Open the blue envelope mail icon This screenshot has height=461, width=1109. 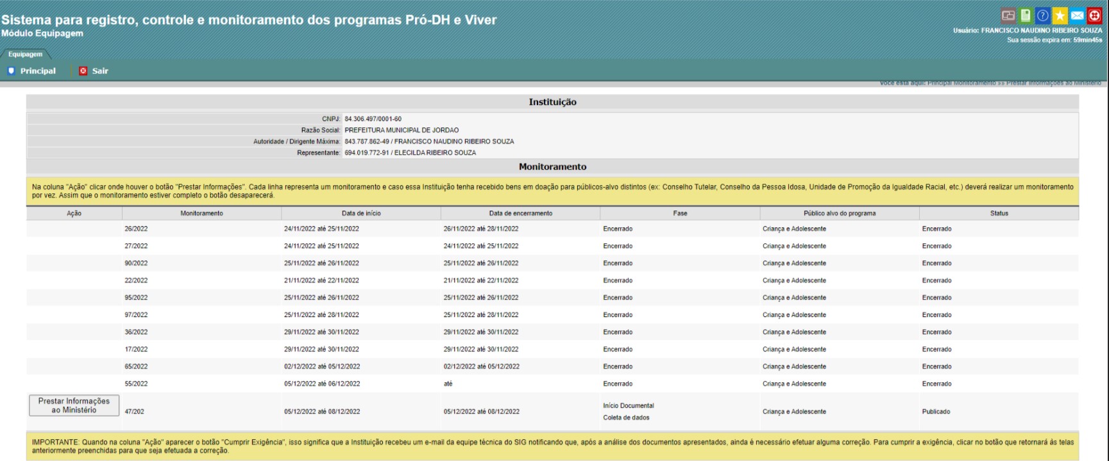pos(1078,16)
